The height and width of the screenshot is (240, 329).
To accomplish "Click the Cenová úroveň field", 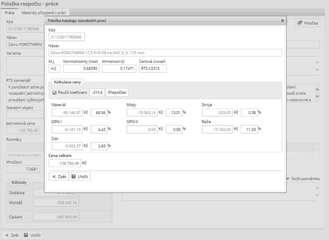I will 153,68.
